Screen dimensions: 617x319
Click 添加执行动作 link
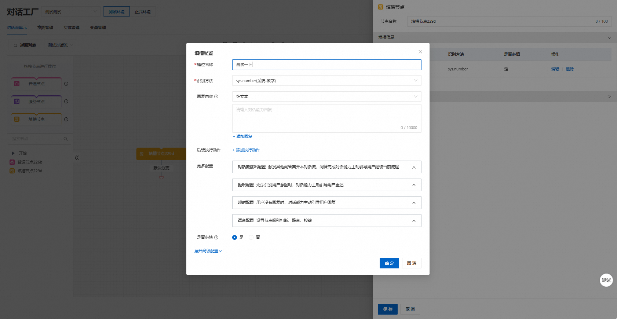(x=246, y=150)
